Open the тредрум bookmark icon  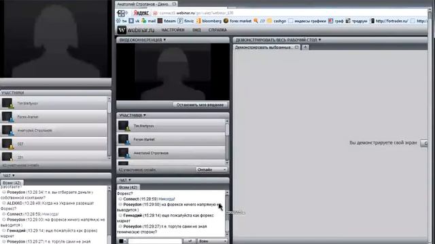[348, 21]
